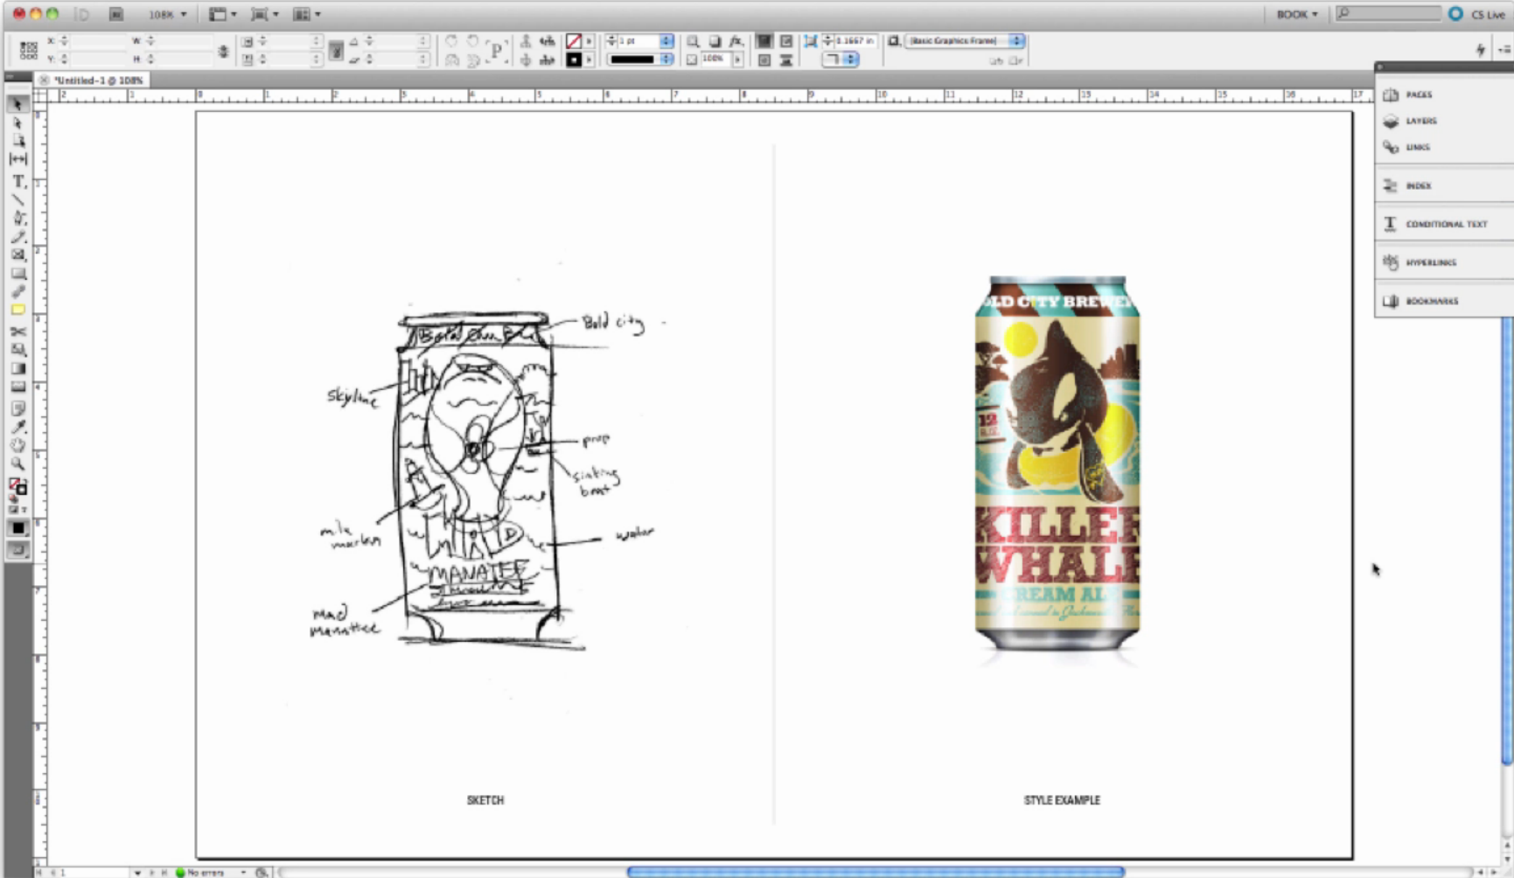Click the stroke swatch in Control panel
1514x878 pixels.
[x=574, y=59]
